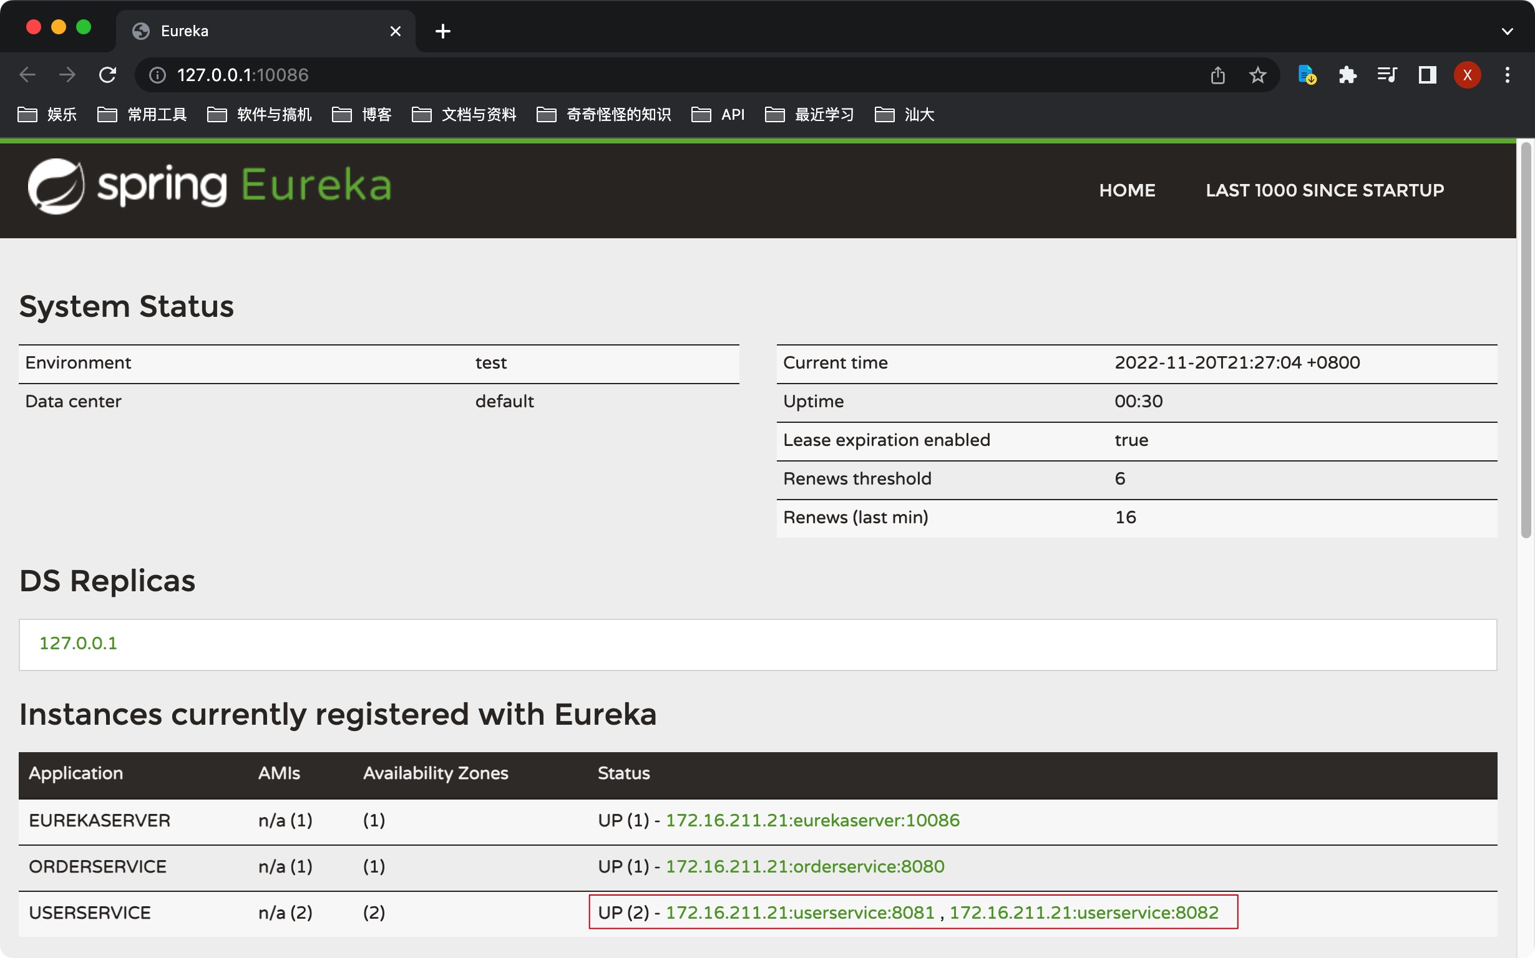Click the Current time value 2022-11-20T21:27:04
The image size is (1535, 958).
tap(1237, 362)
